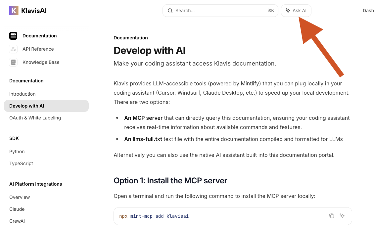Select the Develop with AI sidebar item

[x=46, y=106]
